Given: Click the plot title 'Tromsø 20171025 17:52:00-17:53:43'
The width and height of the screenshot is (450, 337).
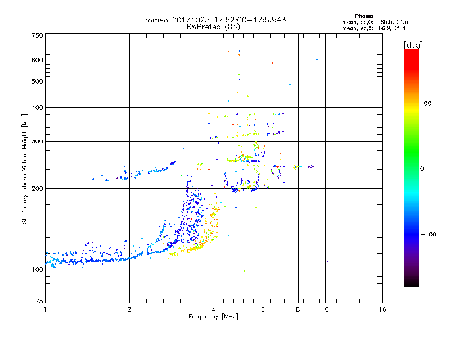Looking at the screenshot, I should pos(213,20).
